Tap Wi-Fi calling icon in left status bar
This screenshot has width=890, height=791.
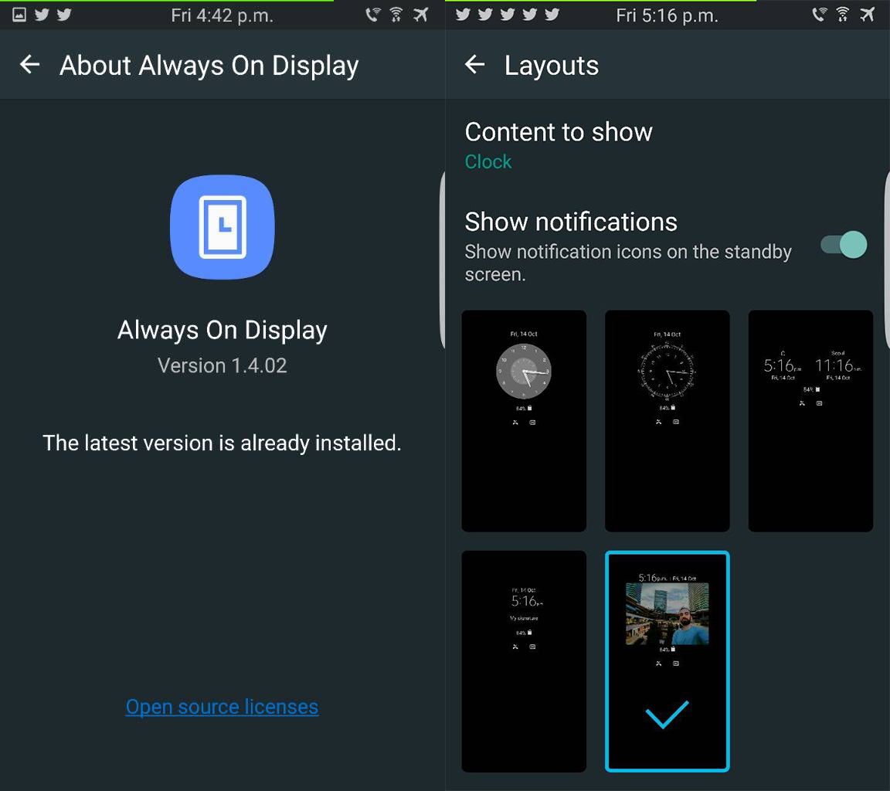tap(372, 15)
